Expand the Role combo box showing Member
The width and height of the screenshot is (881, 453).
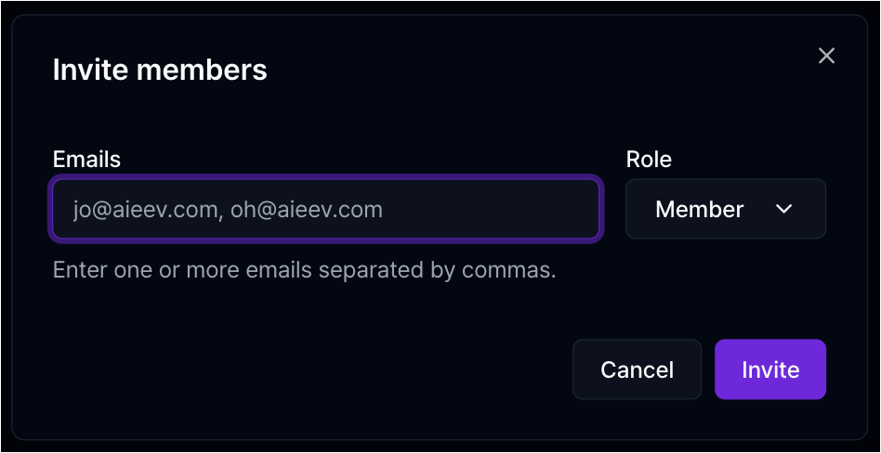(x=726, y=209)
